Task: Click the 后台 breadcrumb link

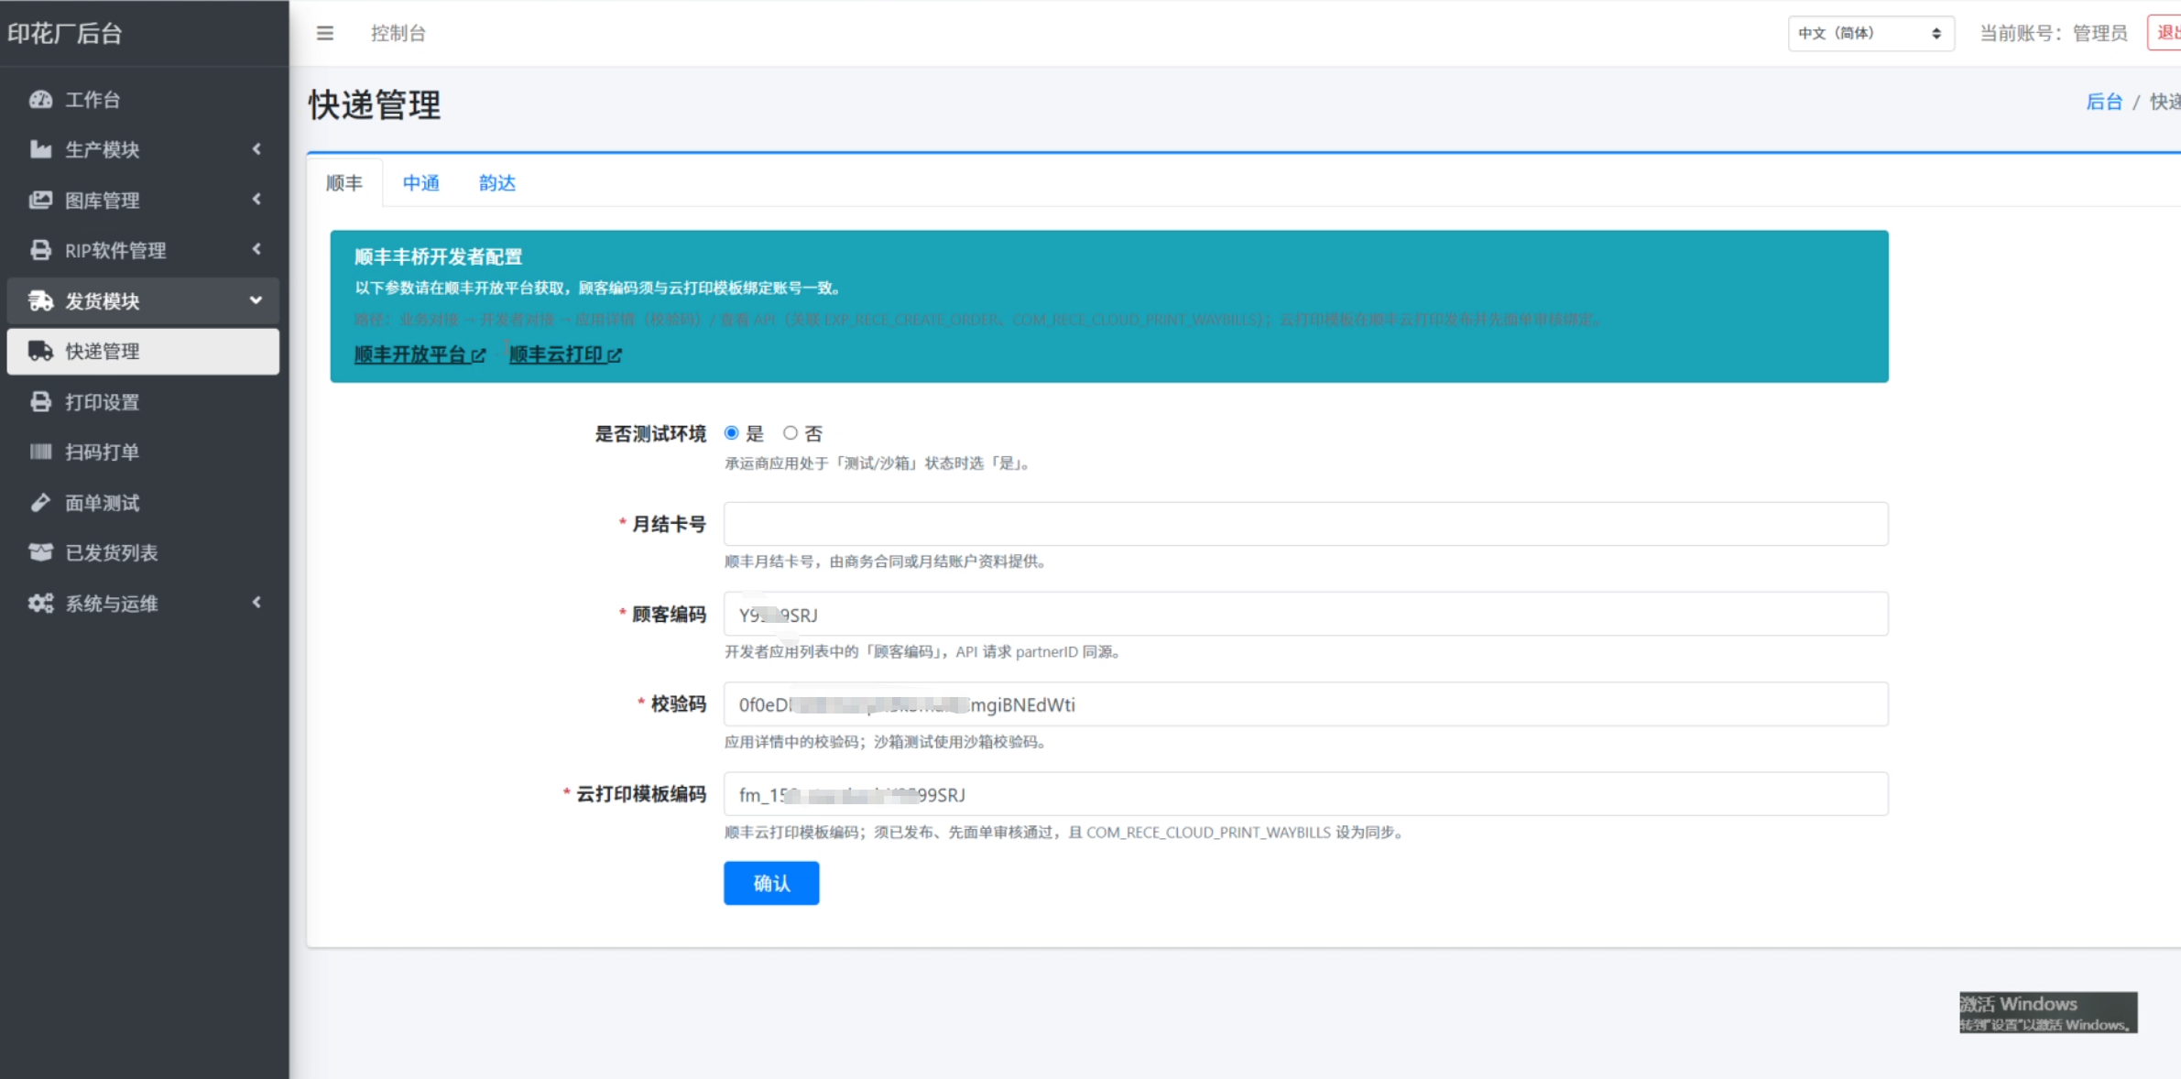Action: click(x=2104, y=102)
